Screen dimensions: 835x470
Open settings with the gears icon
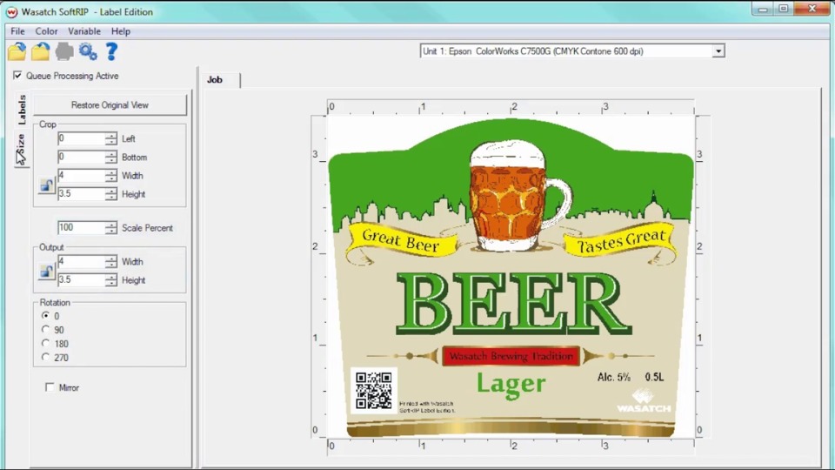pos(88,52)
